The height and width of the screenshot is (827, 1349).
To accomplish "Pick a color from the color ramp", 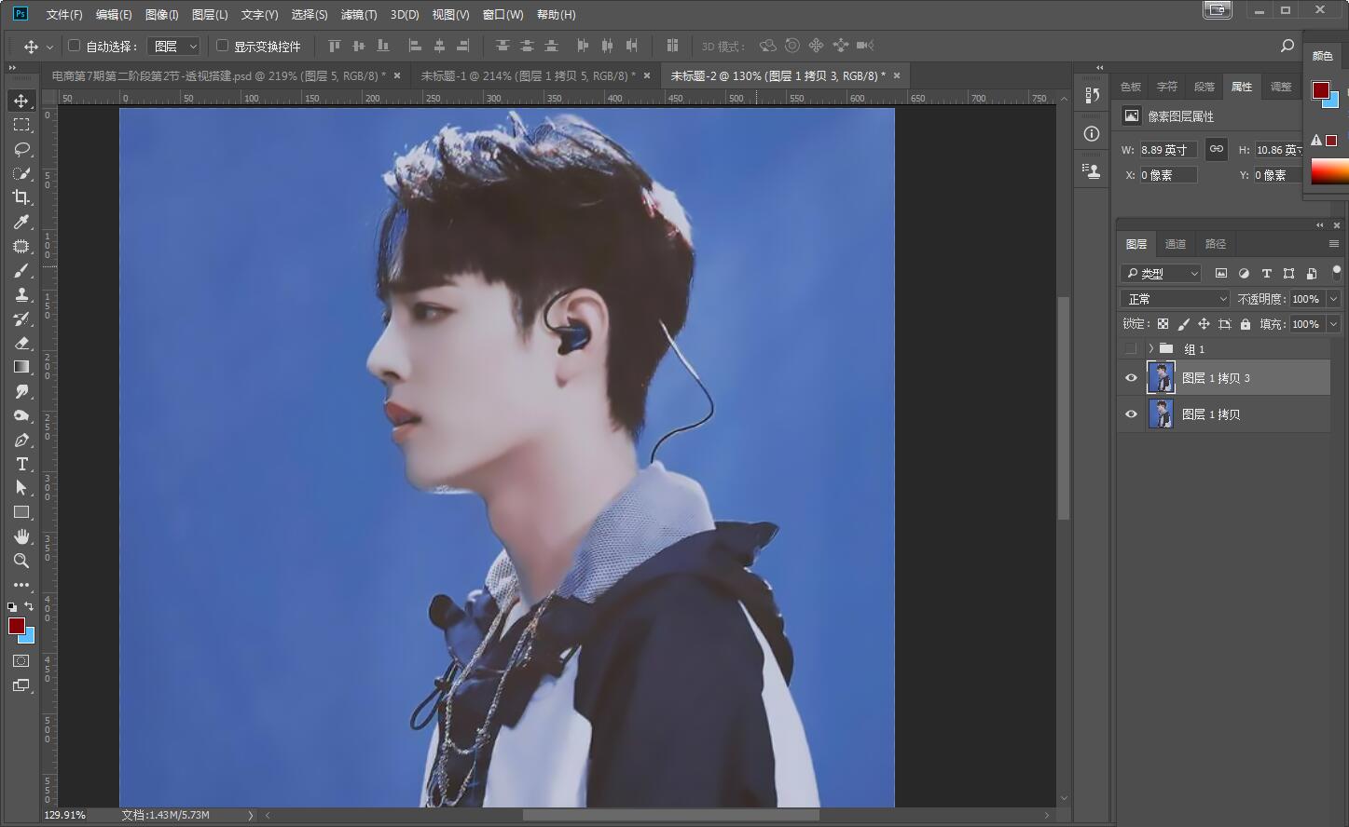I will (x=1329, y=171).
